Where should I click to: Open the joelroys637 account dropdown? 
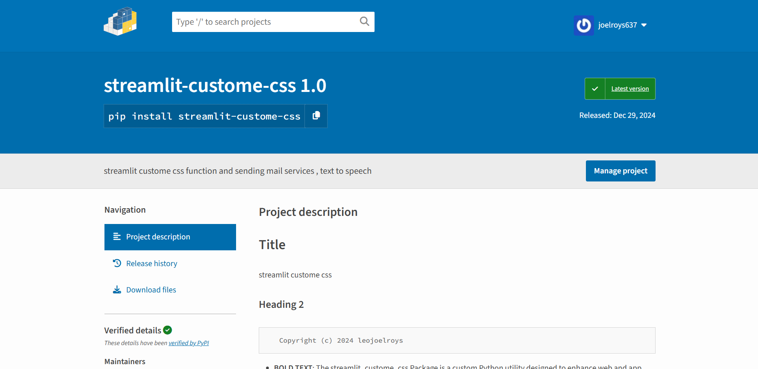click(622, 25)
